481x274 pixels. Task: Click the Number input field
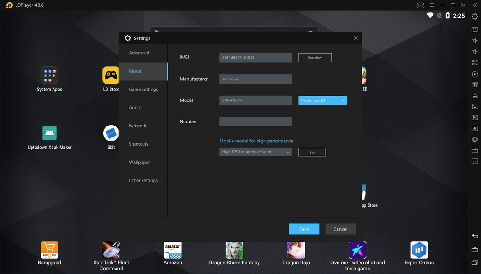[255, 122]
